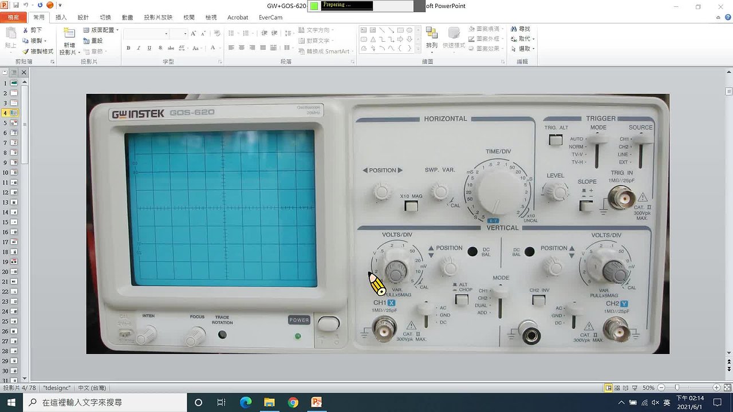
Task: Open the Windows Start menu
Action: pos(11,402)
